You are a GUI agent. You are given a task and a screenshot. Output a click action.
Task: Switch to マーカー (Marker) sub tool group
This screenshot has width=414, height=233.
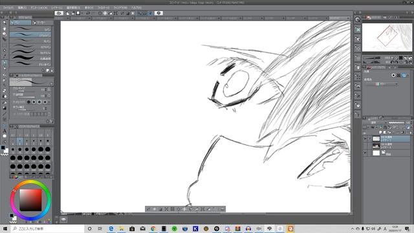[42, 23]
